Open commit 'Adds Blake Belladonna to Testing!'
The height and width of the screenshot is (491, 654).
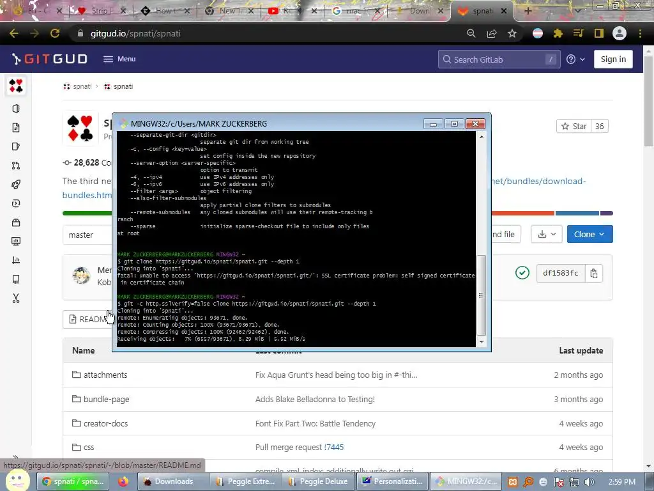(x=315, y=399)
